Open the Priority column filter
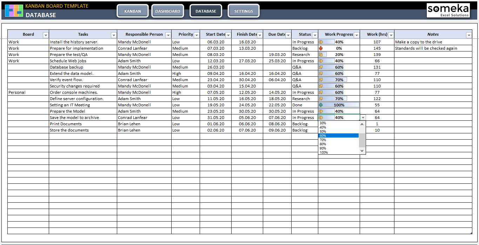This screenshot has height=245, width=479. coord(197,35)
